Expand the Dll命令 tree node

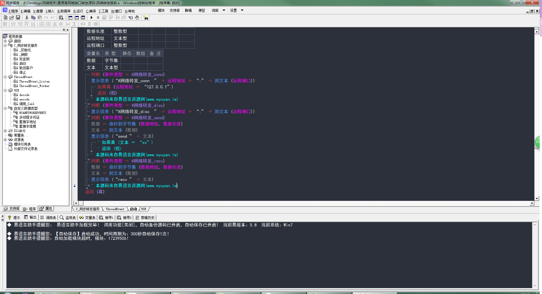(5, 131)
